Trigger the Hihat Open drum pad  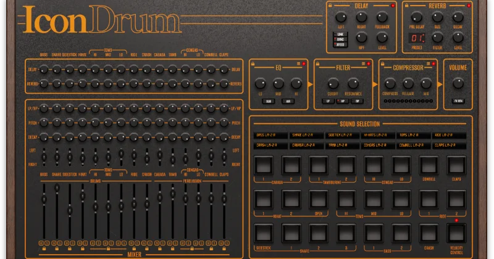319,200
